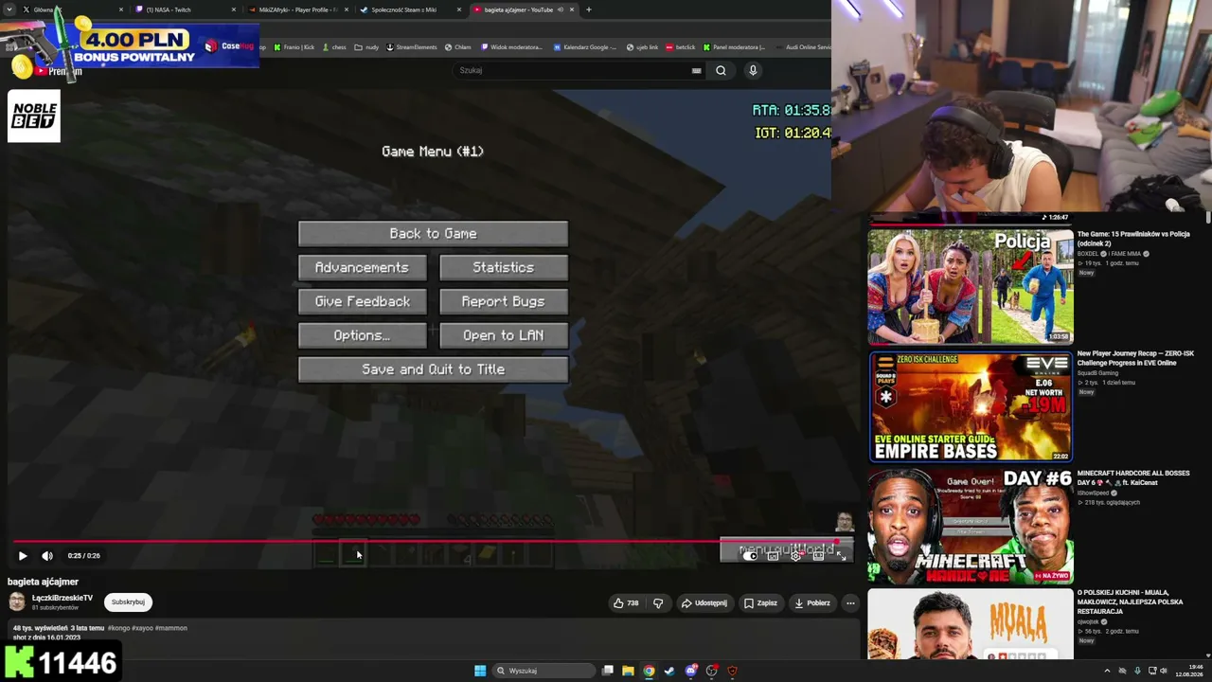Click the #mammon hashtag
The image size is (1212, 682).
click(171, 628)
